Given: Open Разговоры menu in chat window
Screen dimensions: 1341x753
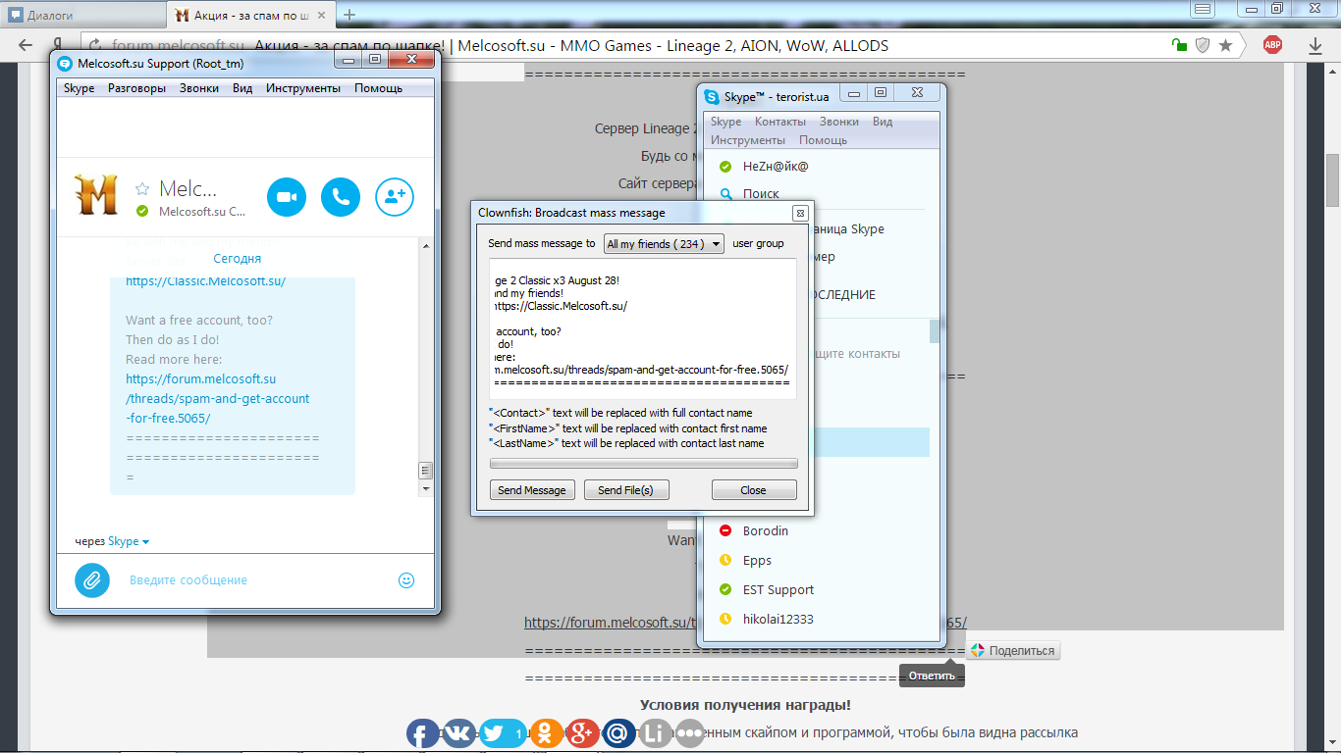Looking at the screenshot, I should pos(136,88).
